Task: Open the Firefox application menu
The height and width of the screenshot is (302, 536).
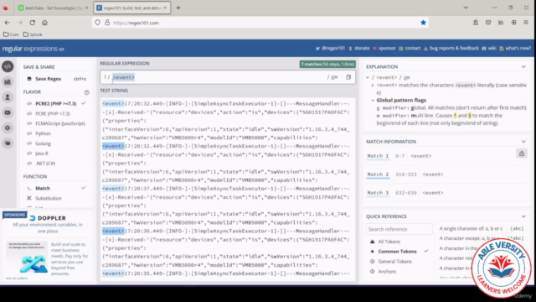Action: point(526,23)
